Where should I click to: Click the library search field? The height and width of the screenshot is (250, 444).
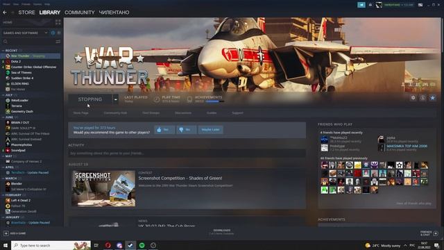point(28,42)
